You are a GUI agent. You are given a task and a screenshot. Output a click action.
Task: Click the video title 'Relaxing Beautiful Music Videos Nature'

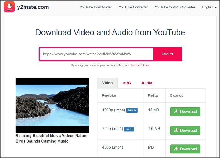coord(52,136)
